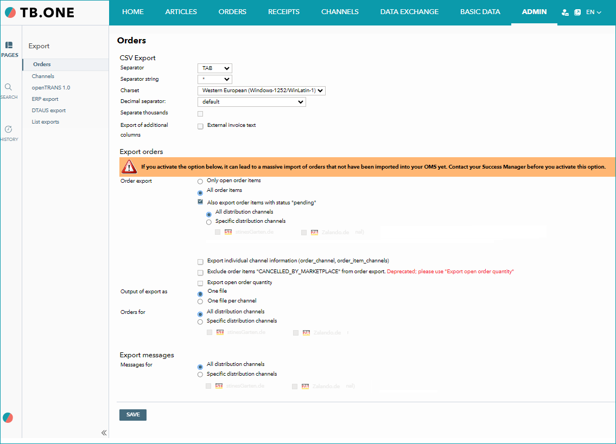Open the BASIC DATA menu

(x=480, y=12)
